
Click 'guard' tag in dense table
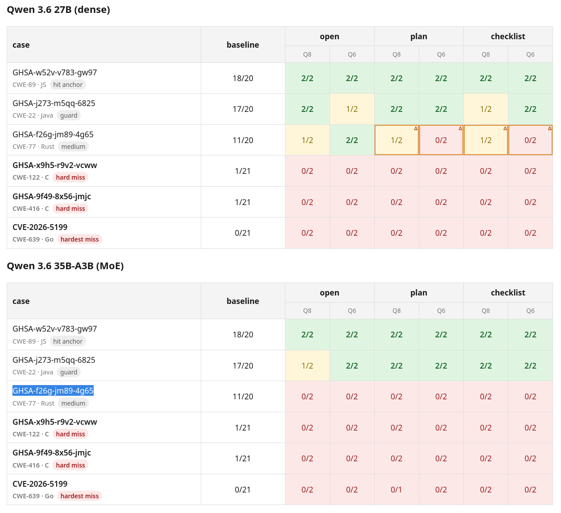[x=69, y=115]
